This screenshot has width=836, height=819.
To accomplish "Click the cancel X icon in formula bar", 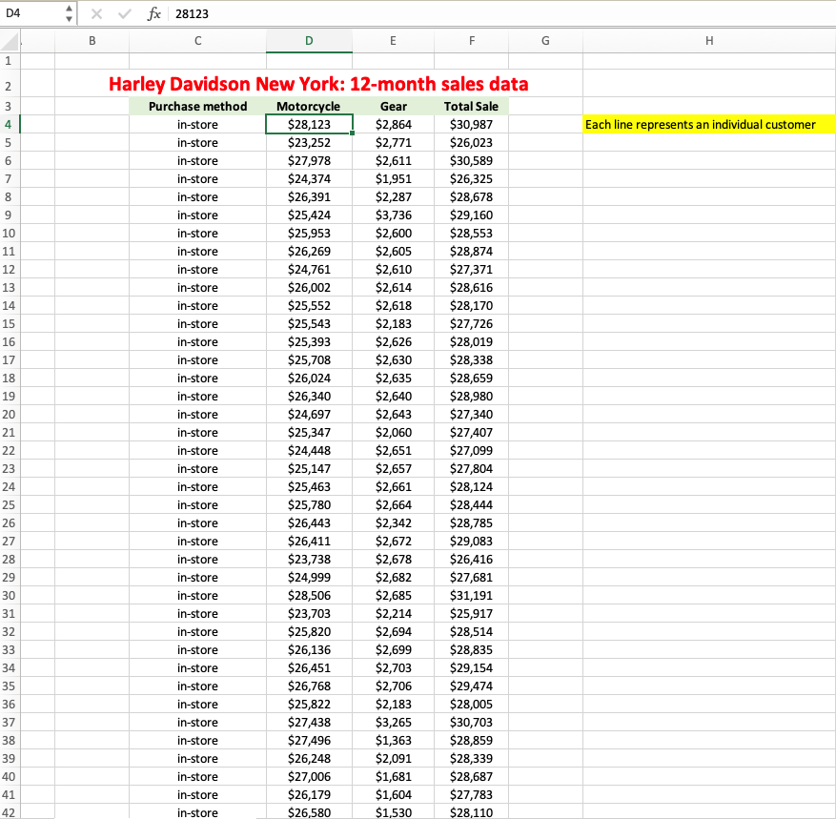I will (x=97, y=14).
